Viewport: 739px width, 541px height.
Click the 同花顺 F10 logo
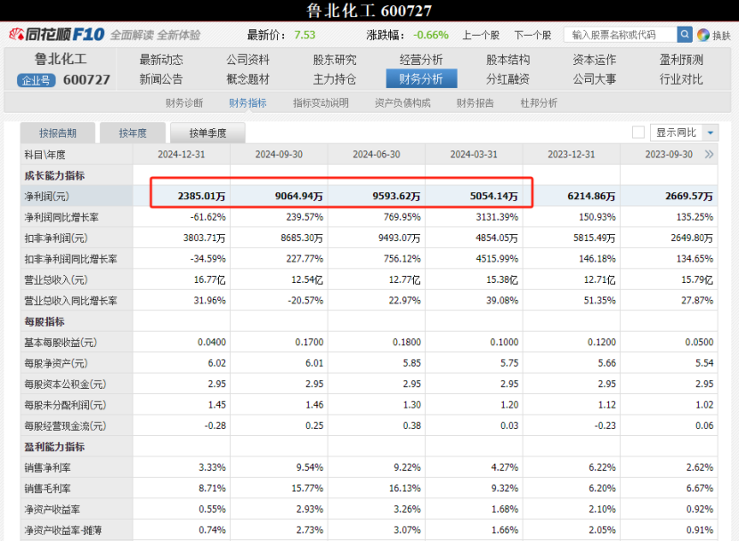(57, 35)
